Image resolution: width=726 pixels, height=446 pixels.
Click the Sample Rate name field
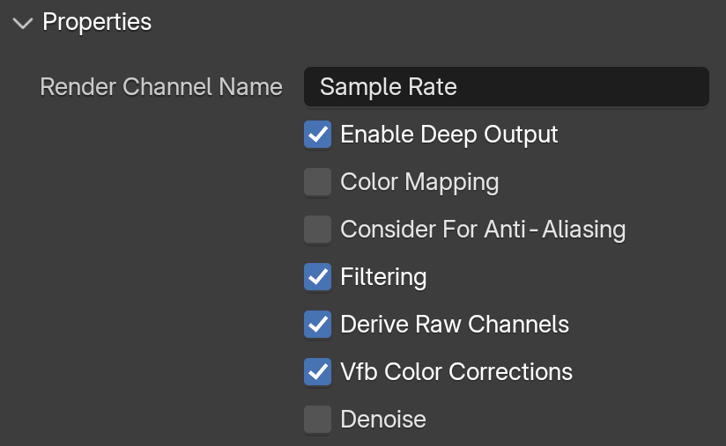[506, 86]
